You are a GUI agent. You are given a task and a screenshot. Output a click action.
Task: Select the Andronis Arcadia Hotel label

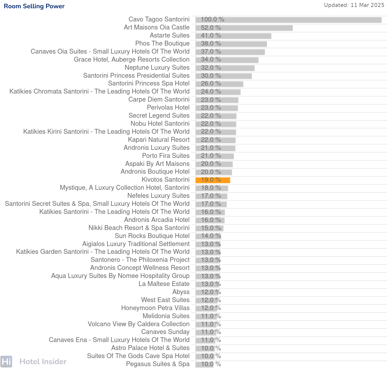tap(157, 220)
